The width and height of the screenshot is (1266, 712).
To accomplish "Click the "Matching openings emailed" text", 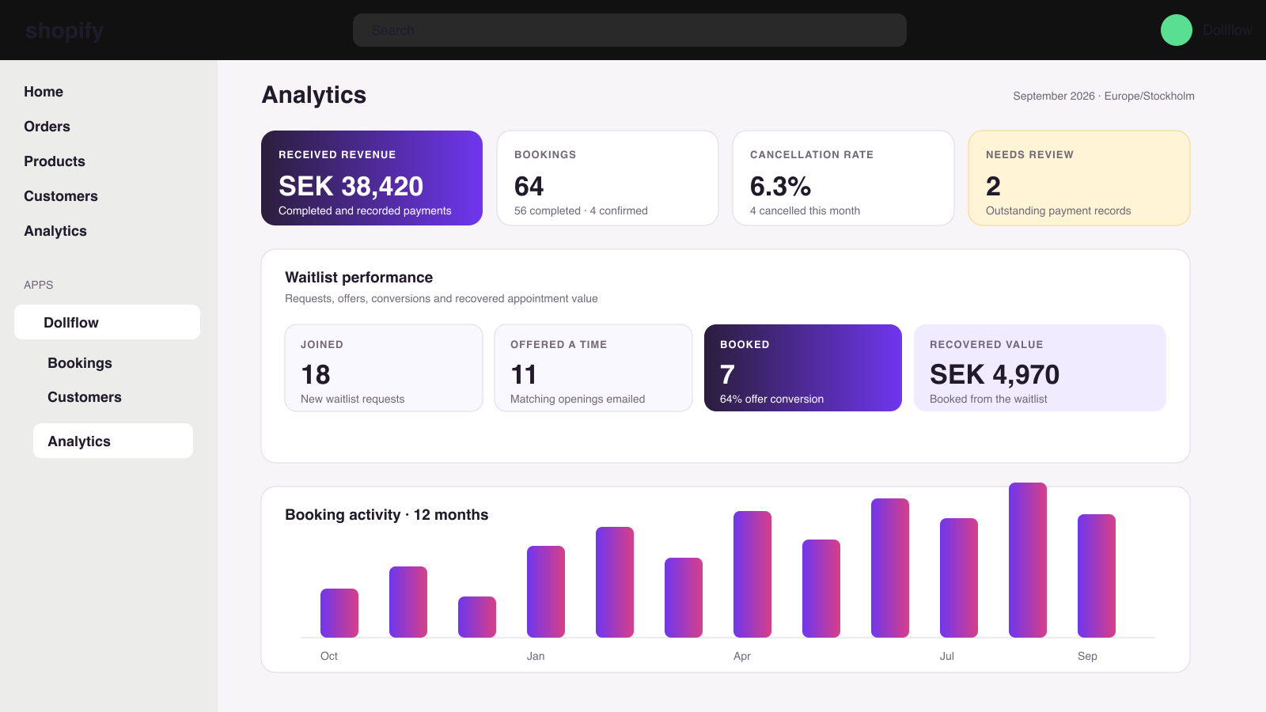I will pyautogui.click(x=578, y=399).
